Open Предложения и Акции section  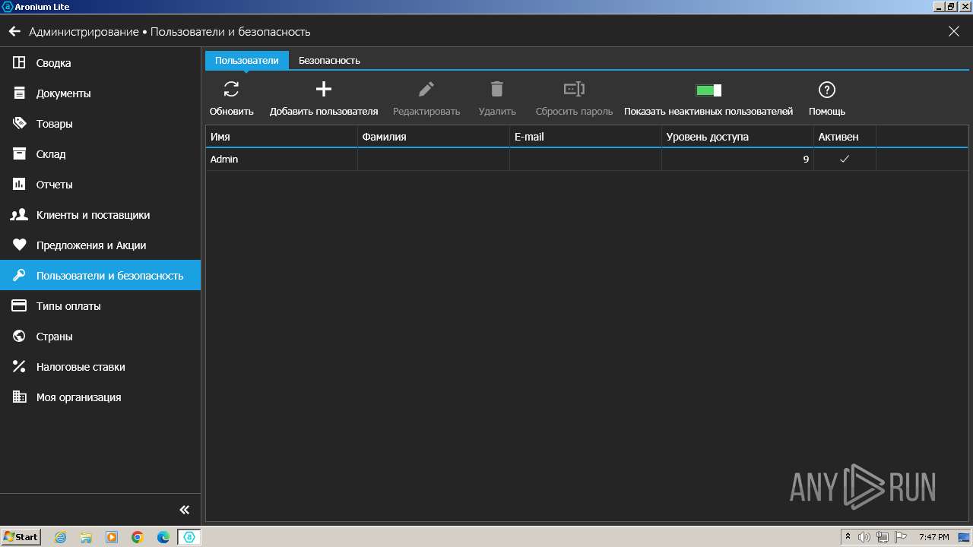point(100,245)
